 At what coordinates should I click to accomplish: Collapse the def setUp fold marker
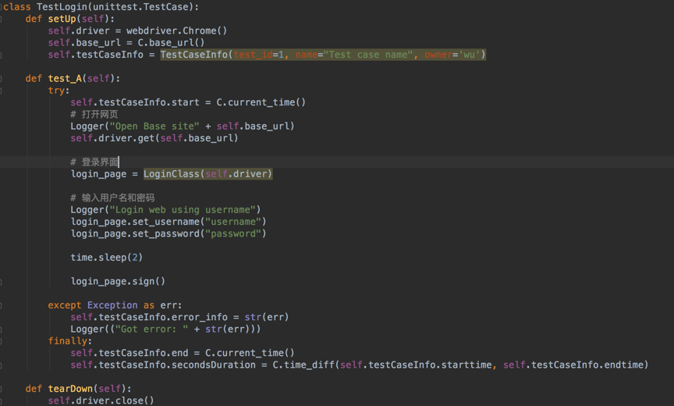click(2, 19)
